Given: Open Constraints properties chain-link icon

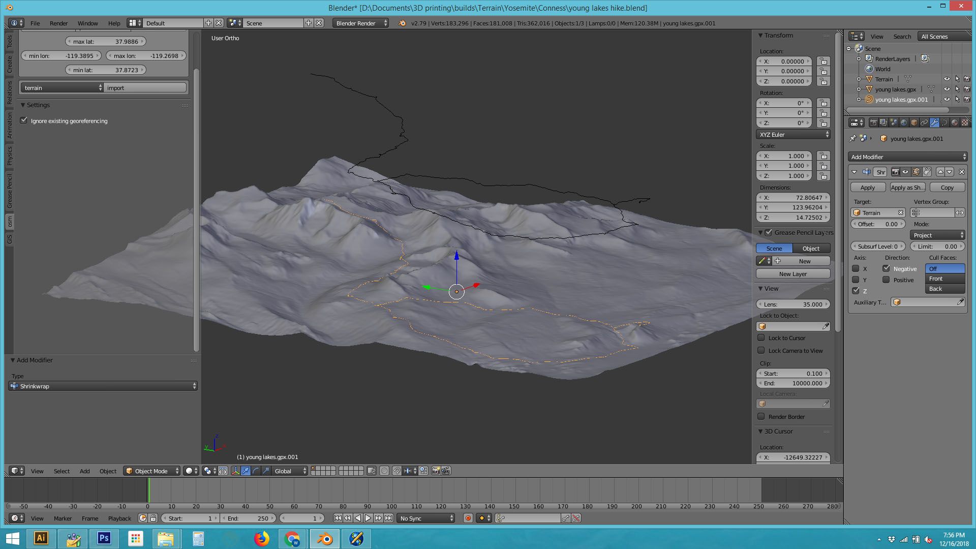Looking at the screenshot, I should click(x=924, y=123).
